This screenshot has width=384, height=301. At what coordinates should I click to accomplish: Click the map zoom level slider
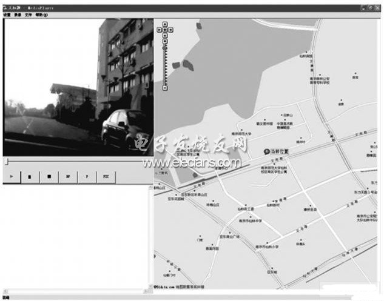click(x=164, y=64)
